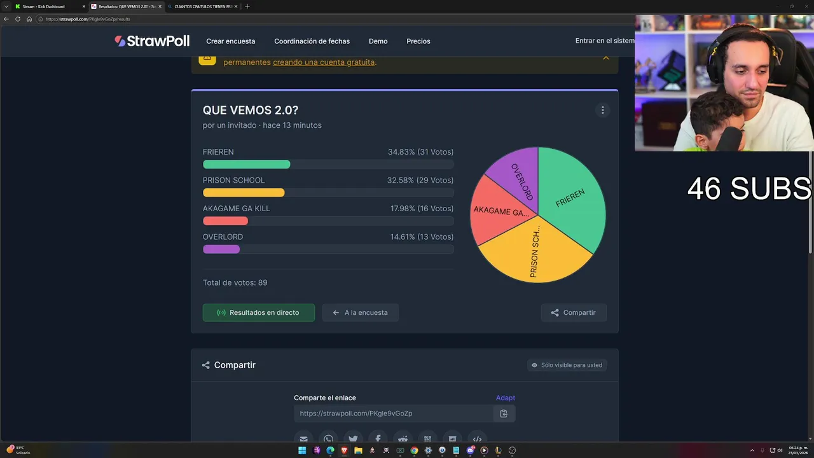The height and width of the screenshot is (458, 814).
Task: Open the poll options three-dot menu
Action: (603, 110)
